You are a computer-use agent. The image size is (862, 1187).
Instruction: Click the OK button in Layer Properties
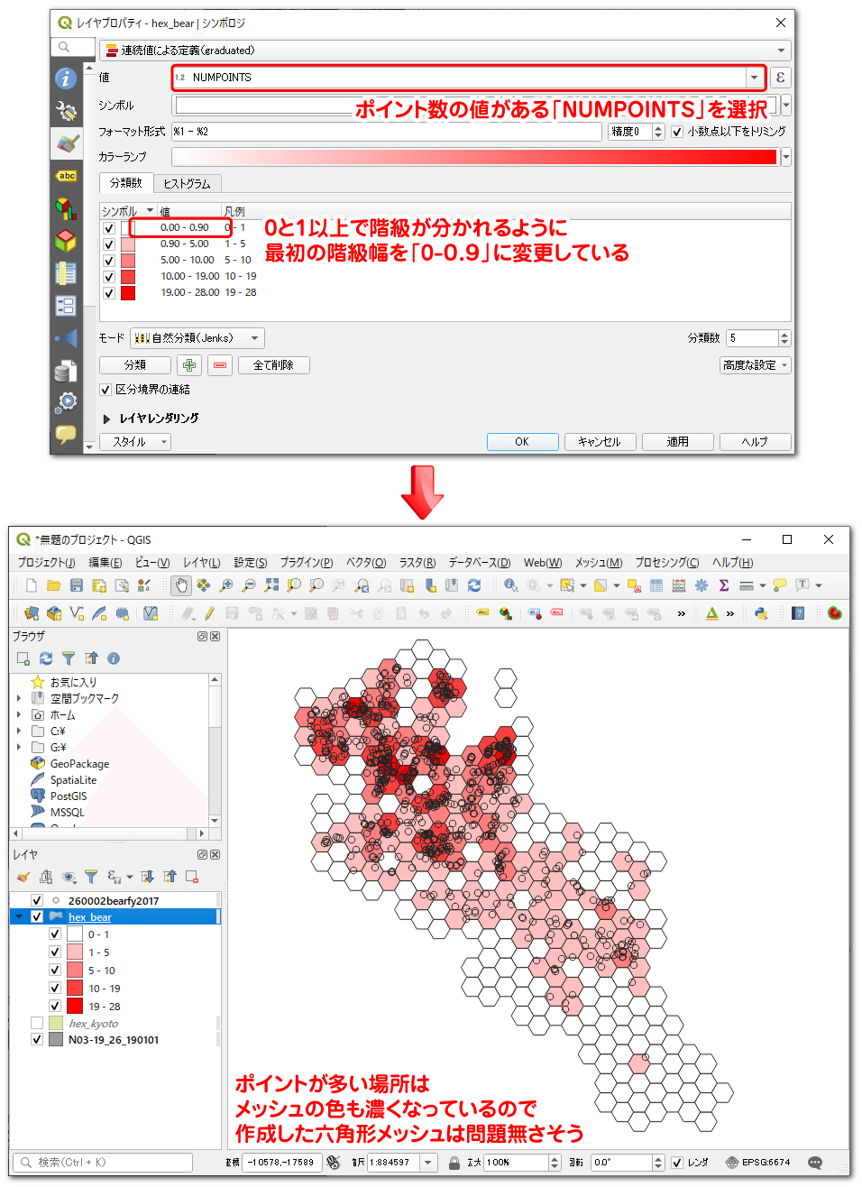[522, 442]
